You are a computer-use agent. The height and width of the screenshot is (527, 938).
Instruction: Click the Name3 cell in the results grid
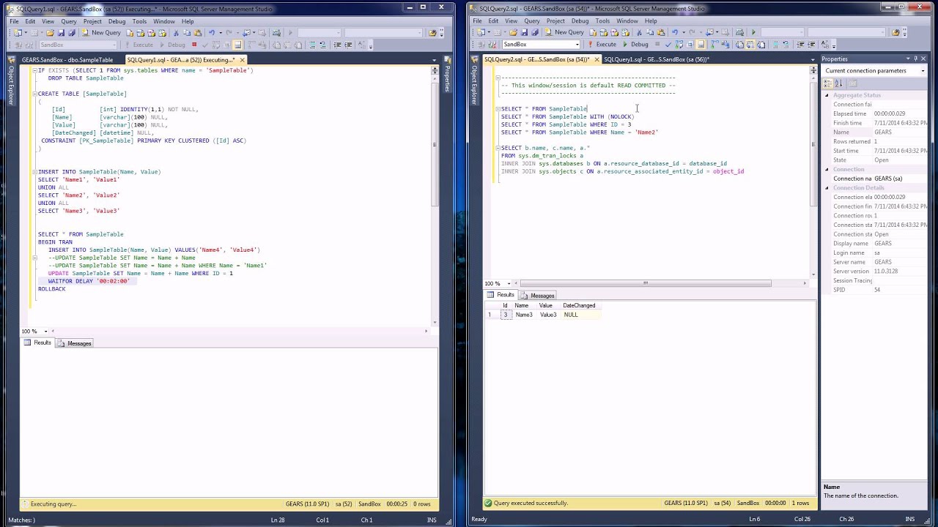(524, 315)
